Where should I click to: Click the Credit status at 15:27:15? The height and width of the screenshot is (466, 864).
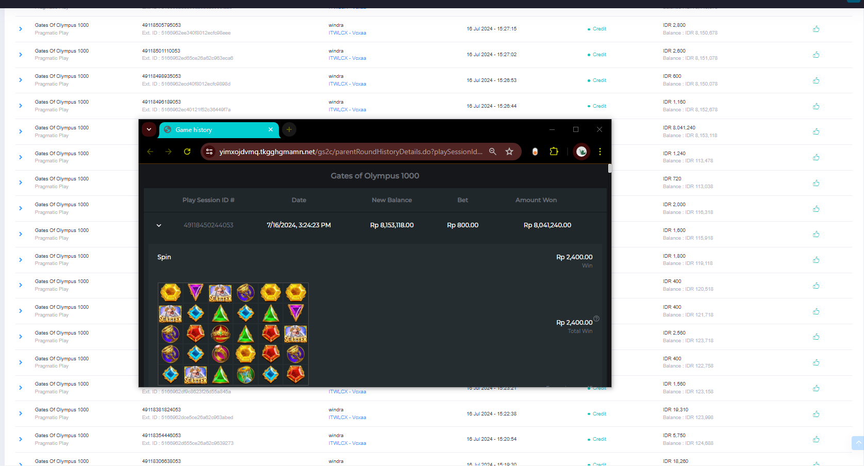point(597,29)
